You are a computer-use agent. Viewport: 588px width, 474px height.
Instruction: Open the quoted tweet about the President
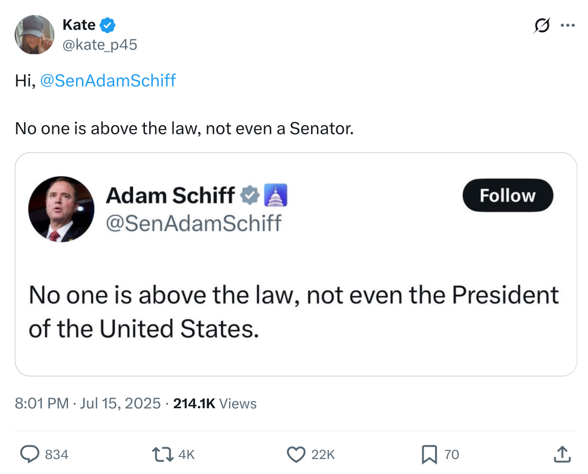293,312
